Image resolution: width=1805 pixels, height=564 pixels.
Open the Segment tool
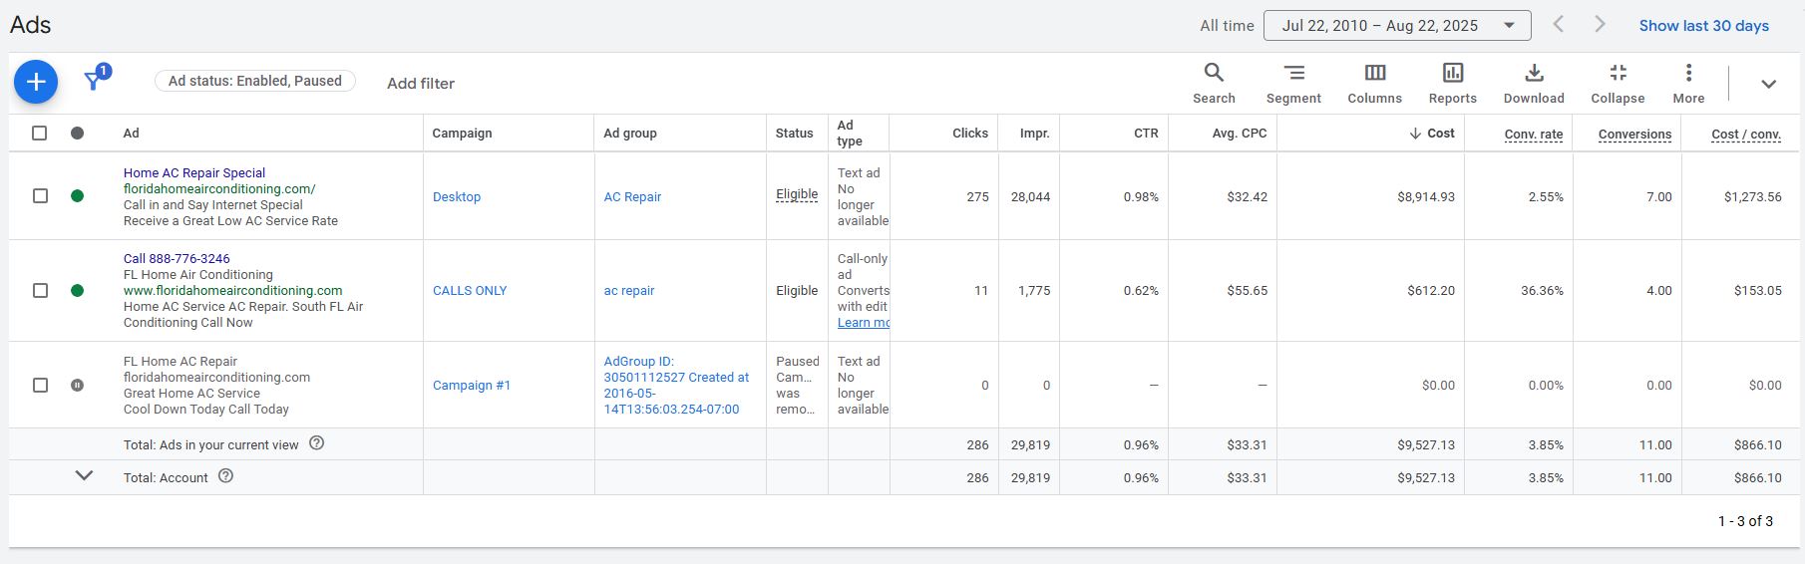(x=1293, y=83)
